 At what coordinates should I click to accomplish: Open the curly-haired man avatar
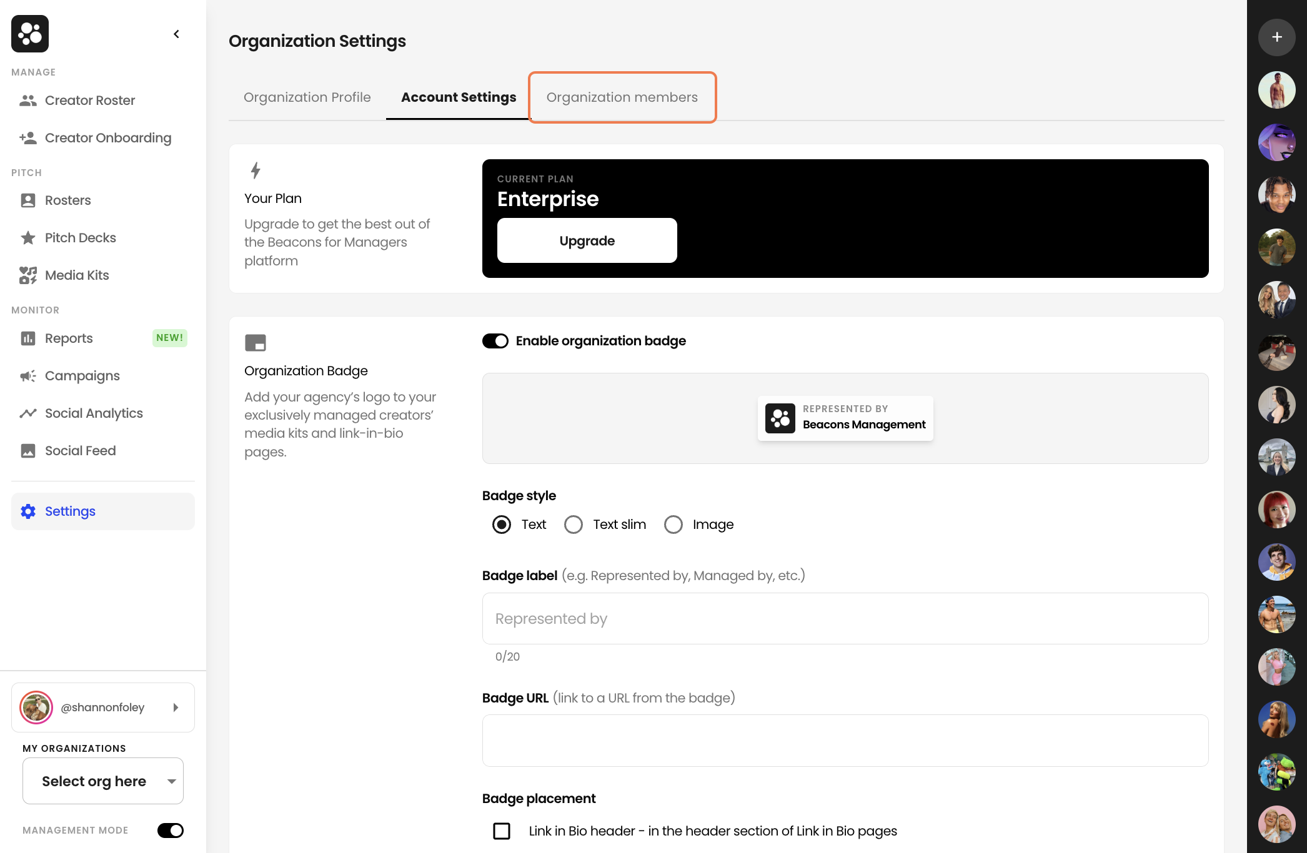[1277, 195]
